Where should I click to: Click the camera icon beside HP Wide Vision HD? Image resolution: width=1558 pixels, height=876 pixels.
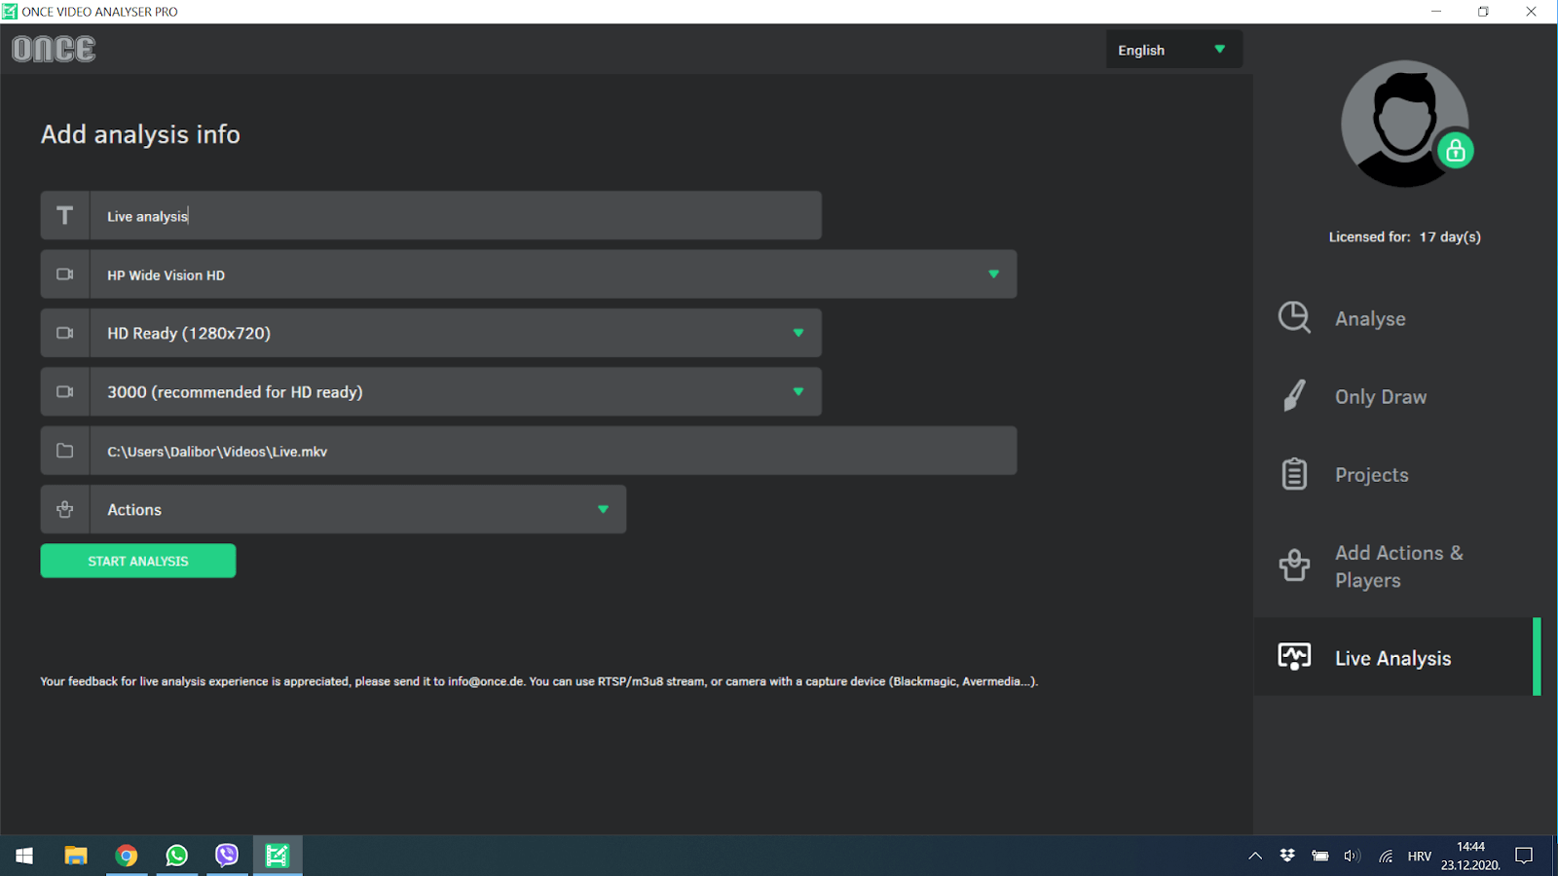[64, 274]
